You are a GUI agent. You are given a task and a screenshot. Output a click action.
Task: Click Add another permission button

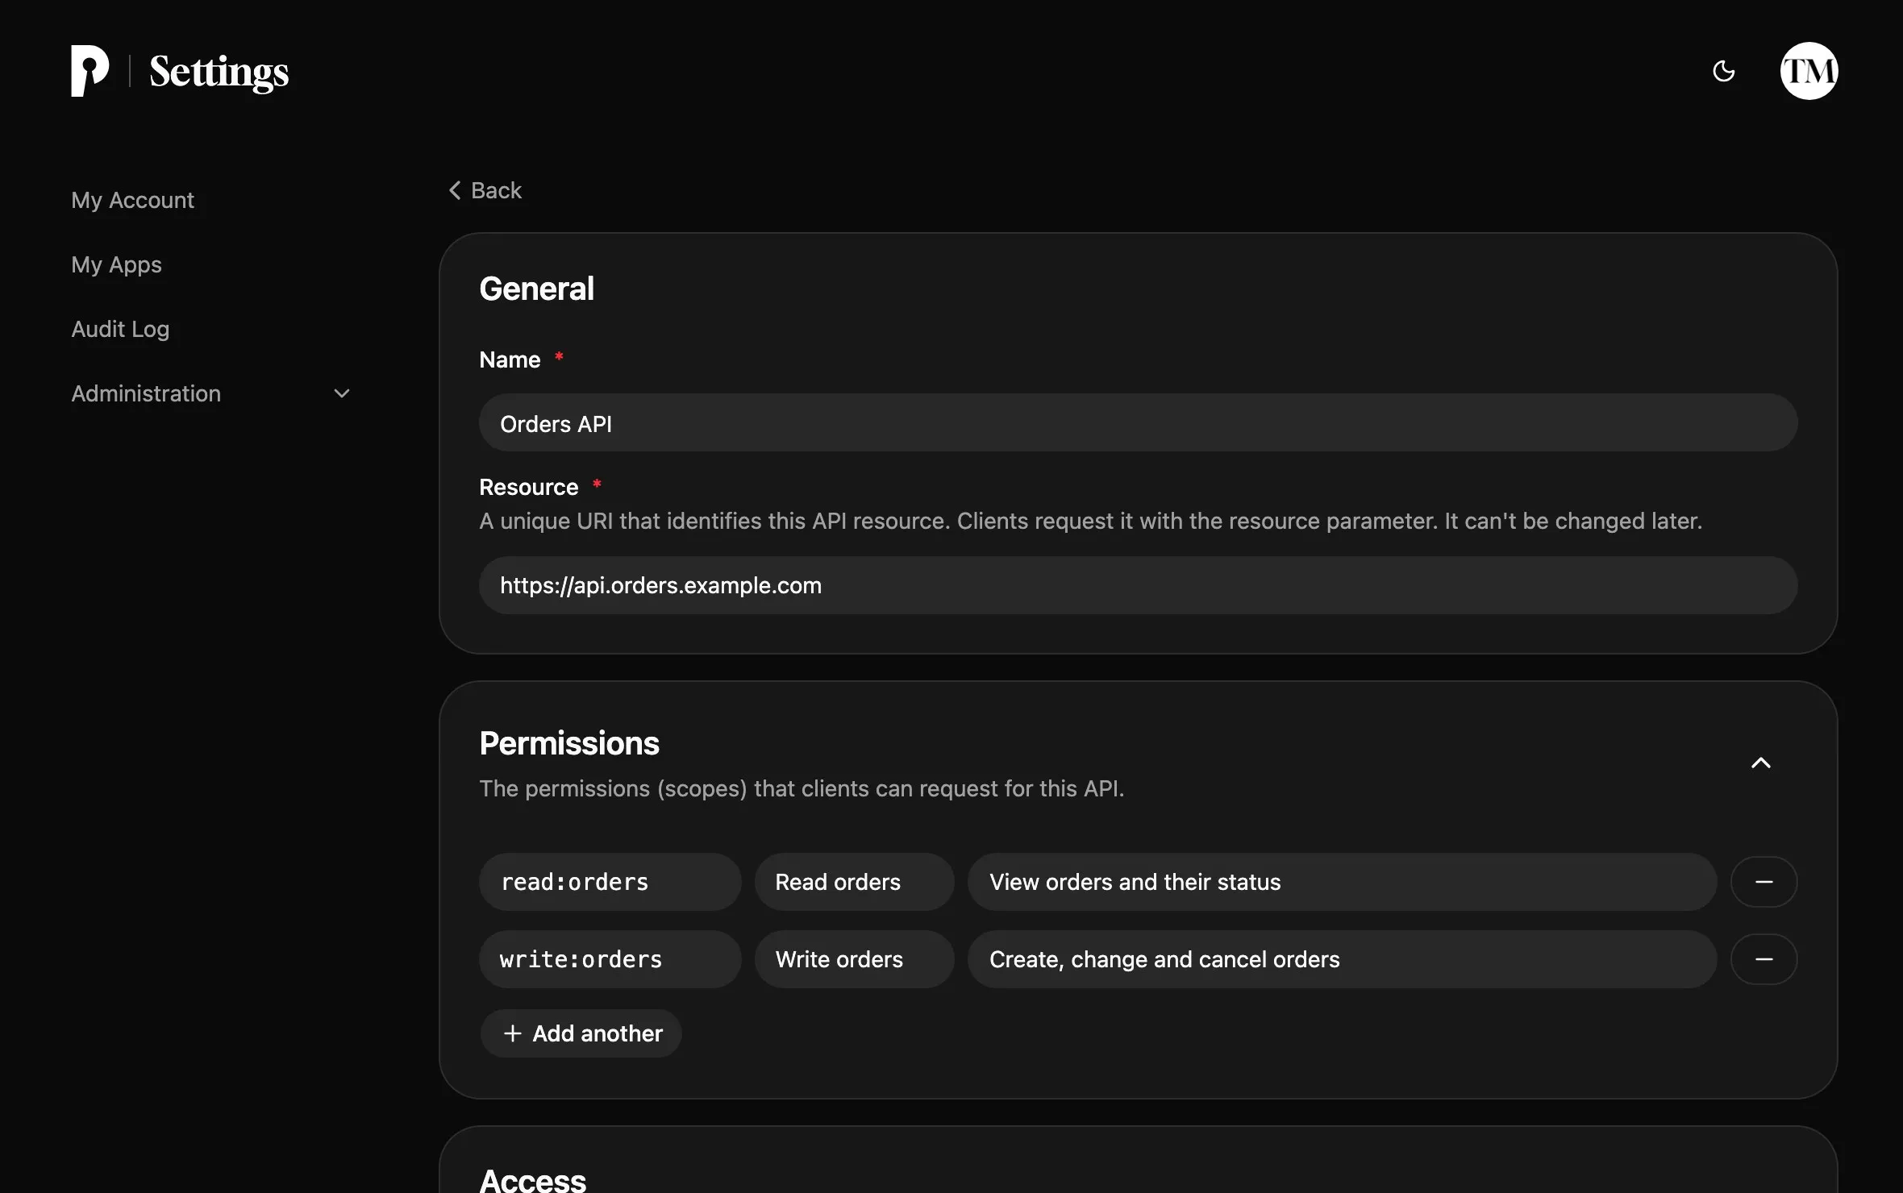pos(581,1033)
